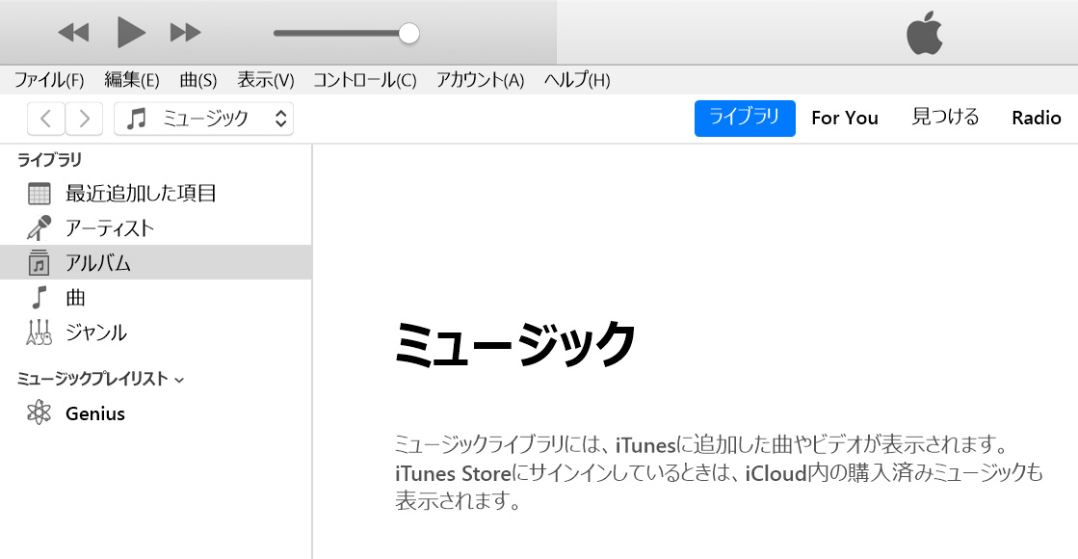
Task: Click the Apple logo in the display area
Action: [x=924, y=33]
